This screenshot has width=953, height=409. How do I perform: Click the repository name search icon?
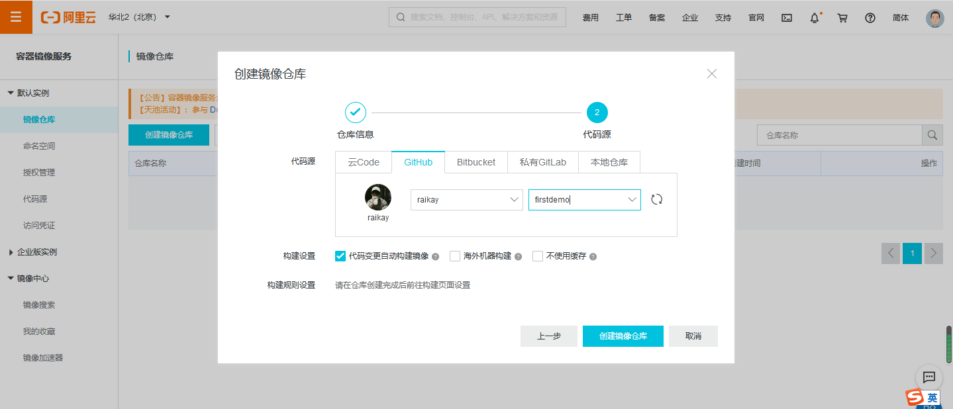[932, 135]
